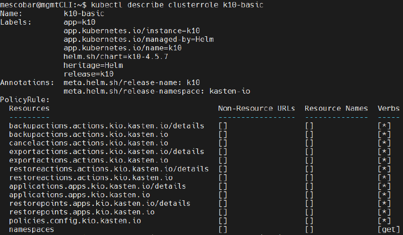
Task: Select backupactions.actions.kio.kasten.io/details resource
Action: click(106, 126)
